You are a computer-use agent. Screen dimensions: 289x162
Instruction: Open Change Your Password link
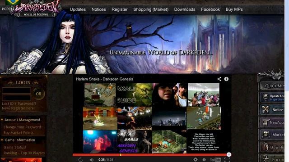pyautogui.click(x=22, y=127)
